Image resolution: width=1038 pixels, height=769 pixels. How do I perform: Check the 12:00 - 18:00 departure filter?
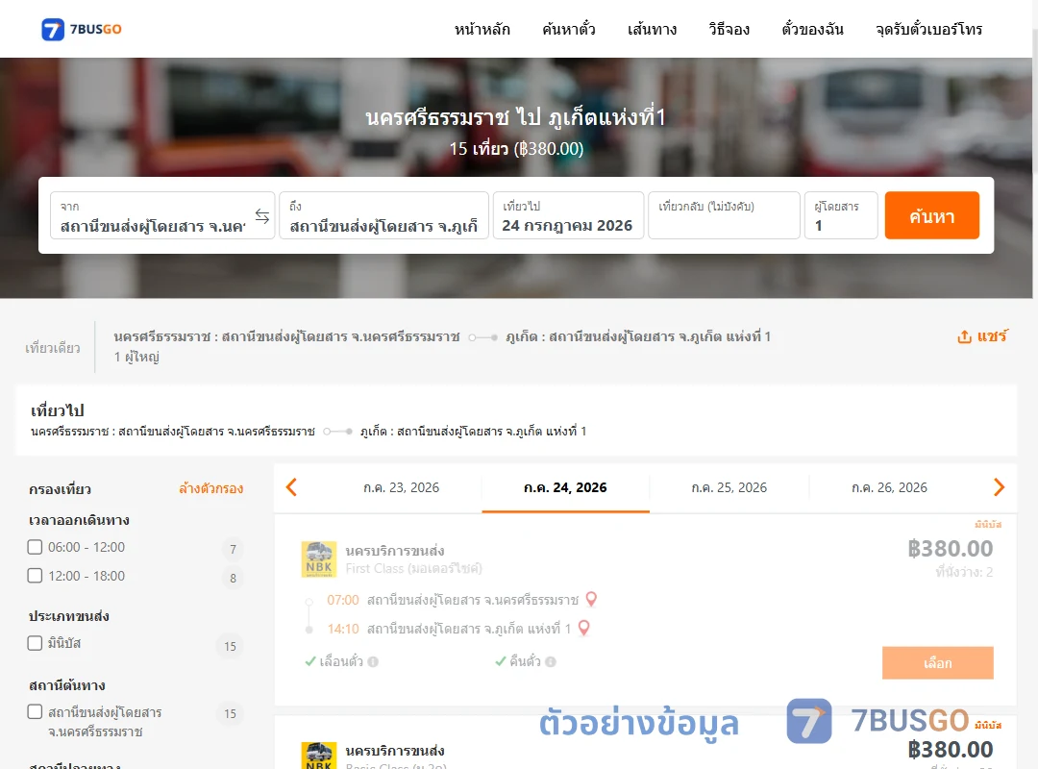[36, 576]
